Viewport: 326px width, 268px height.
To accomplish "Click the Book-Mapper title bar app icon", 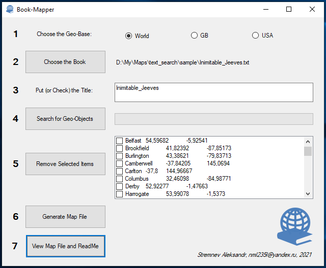I will coord(10,9).
